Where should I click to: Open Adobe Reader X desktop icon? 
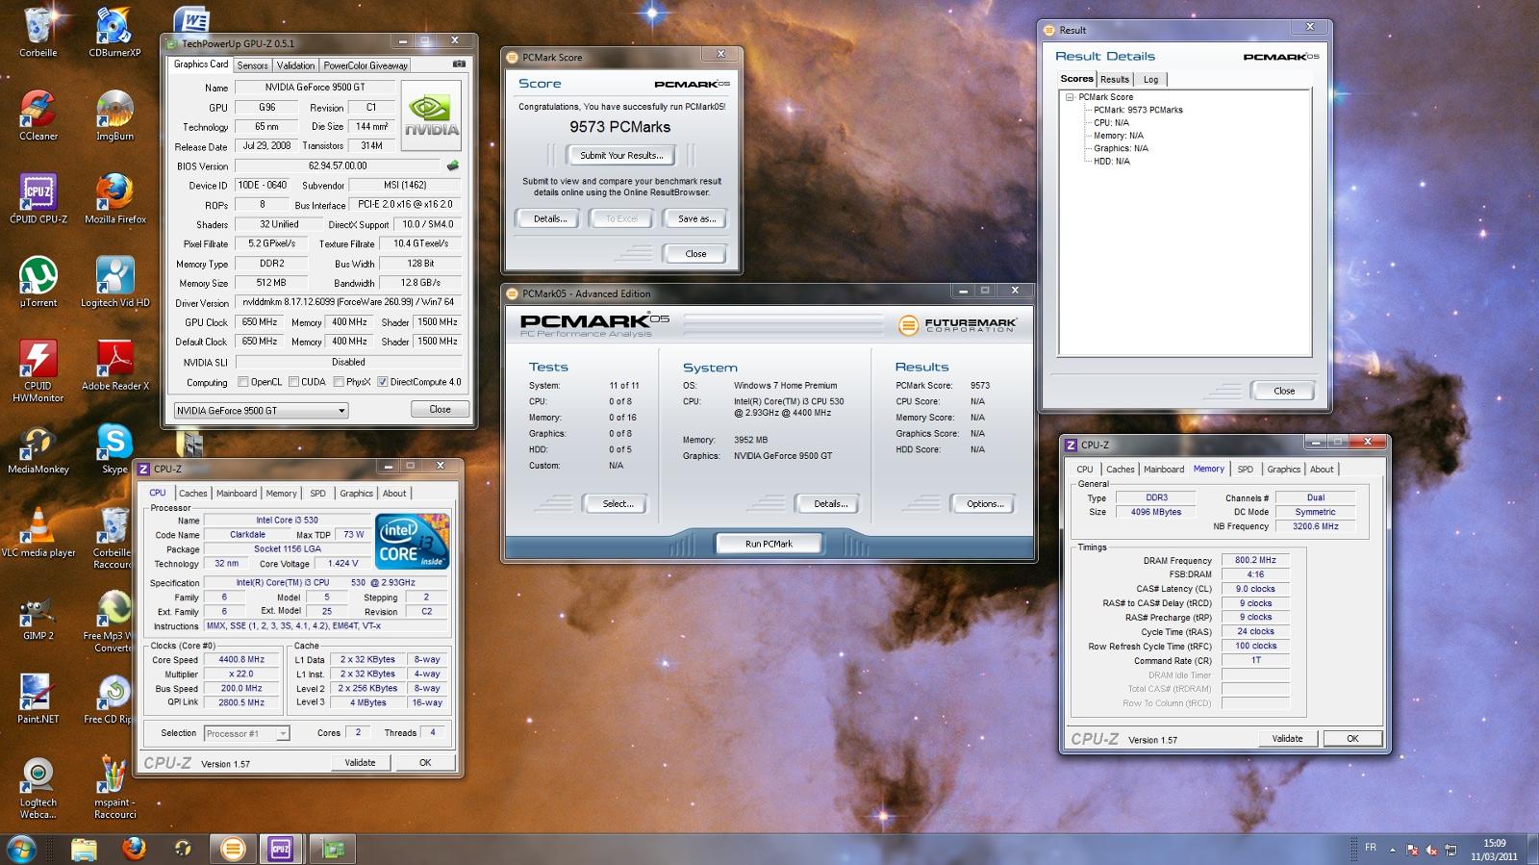coord(114,366)
